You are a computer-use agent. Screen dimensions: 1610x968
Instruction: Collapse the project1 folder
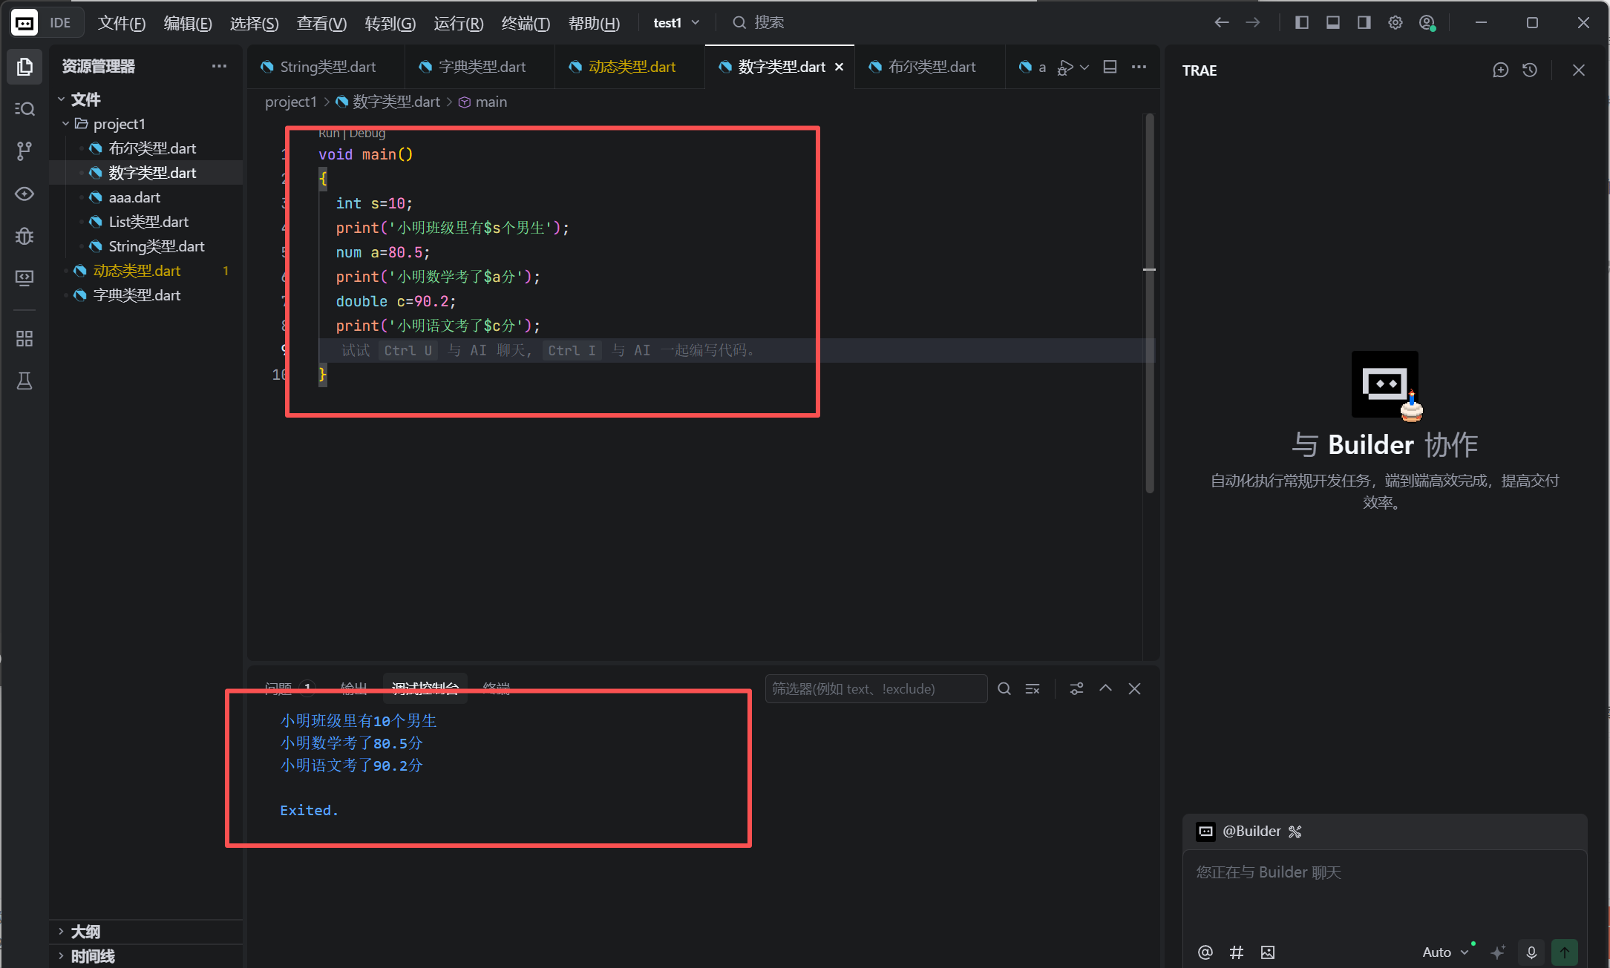coord(66,124)
